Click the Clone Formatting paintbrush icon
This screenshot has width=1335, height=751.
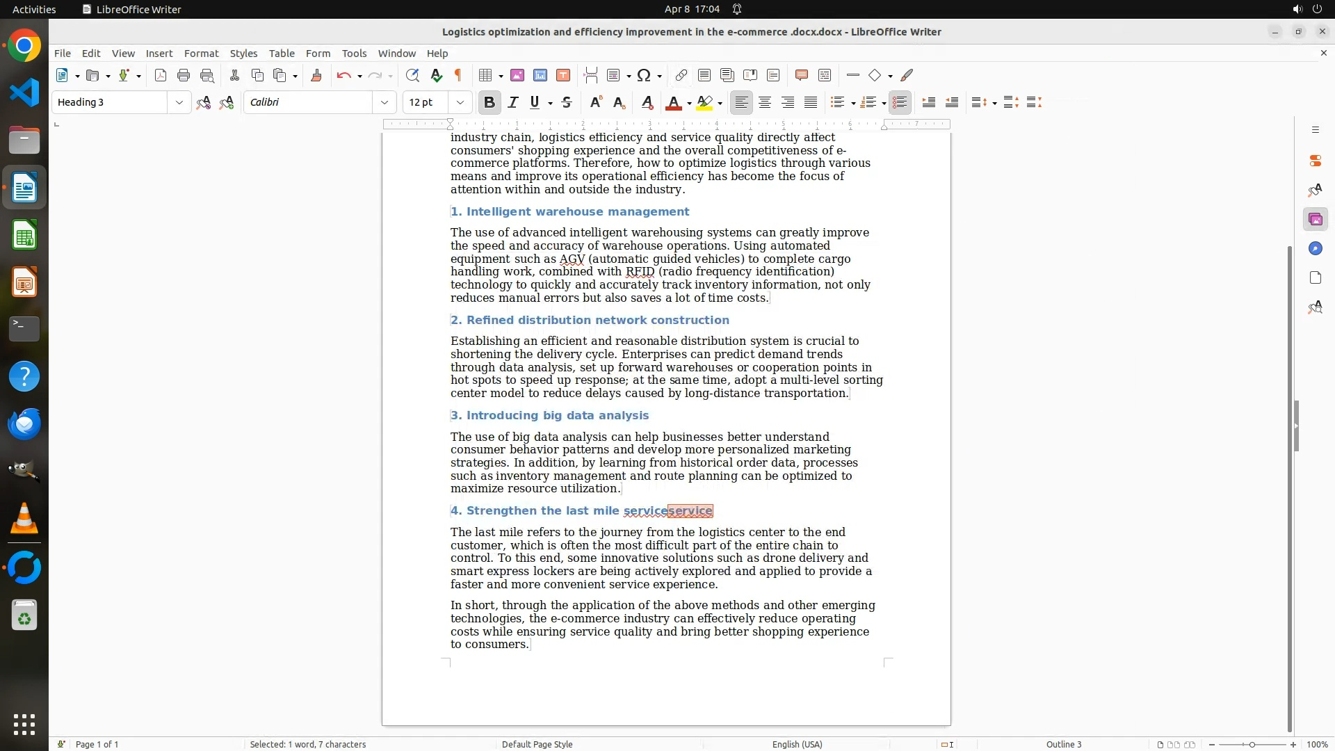click(316, 76)
